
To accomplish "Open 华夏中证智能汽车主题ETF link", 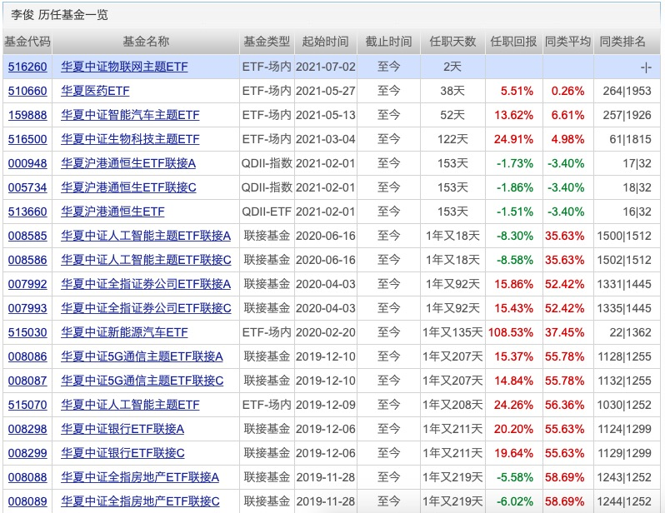I will (130, 115).
